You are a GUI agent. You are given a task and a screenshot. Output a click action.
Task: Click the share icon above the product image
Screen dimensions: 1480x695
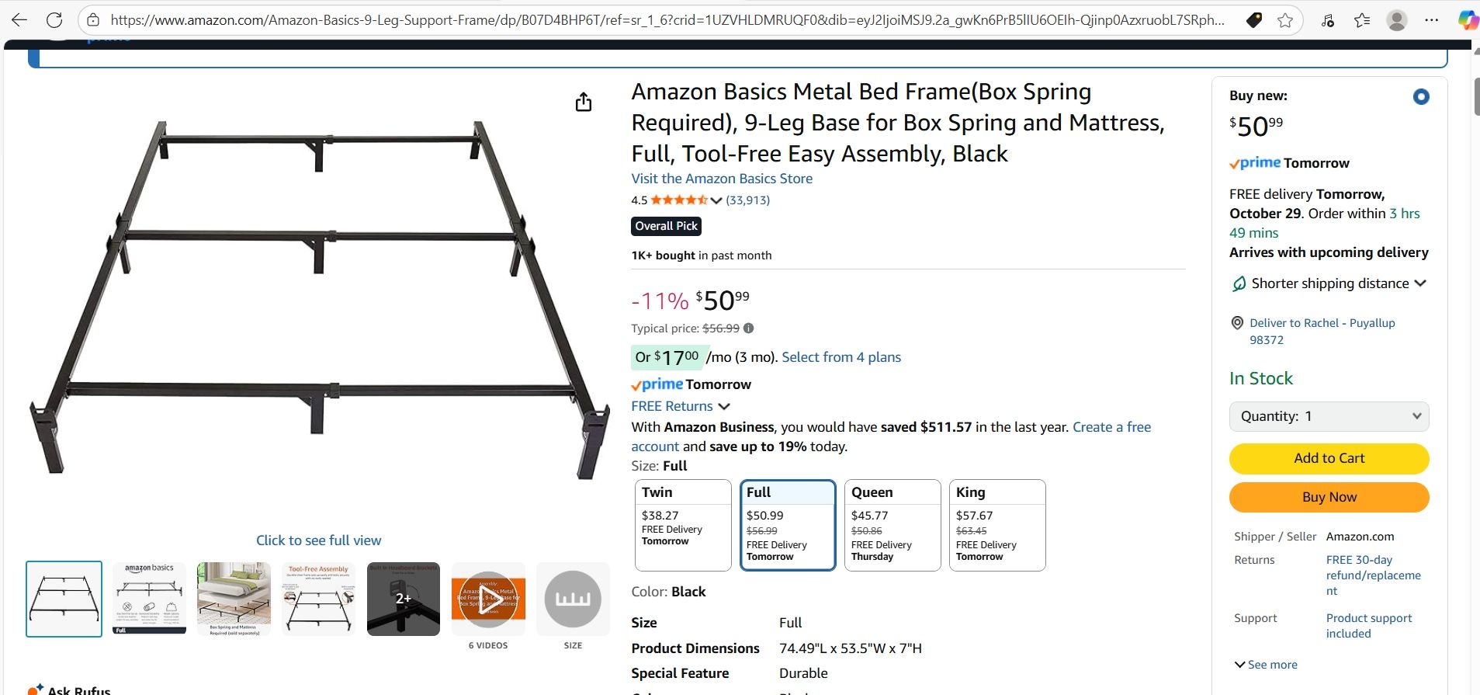click(x=583, y=101)
